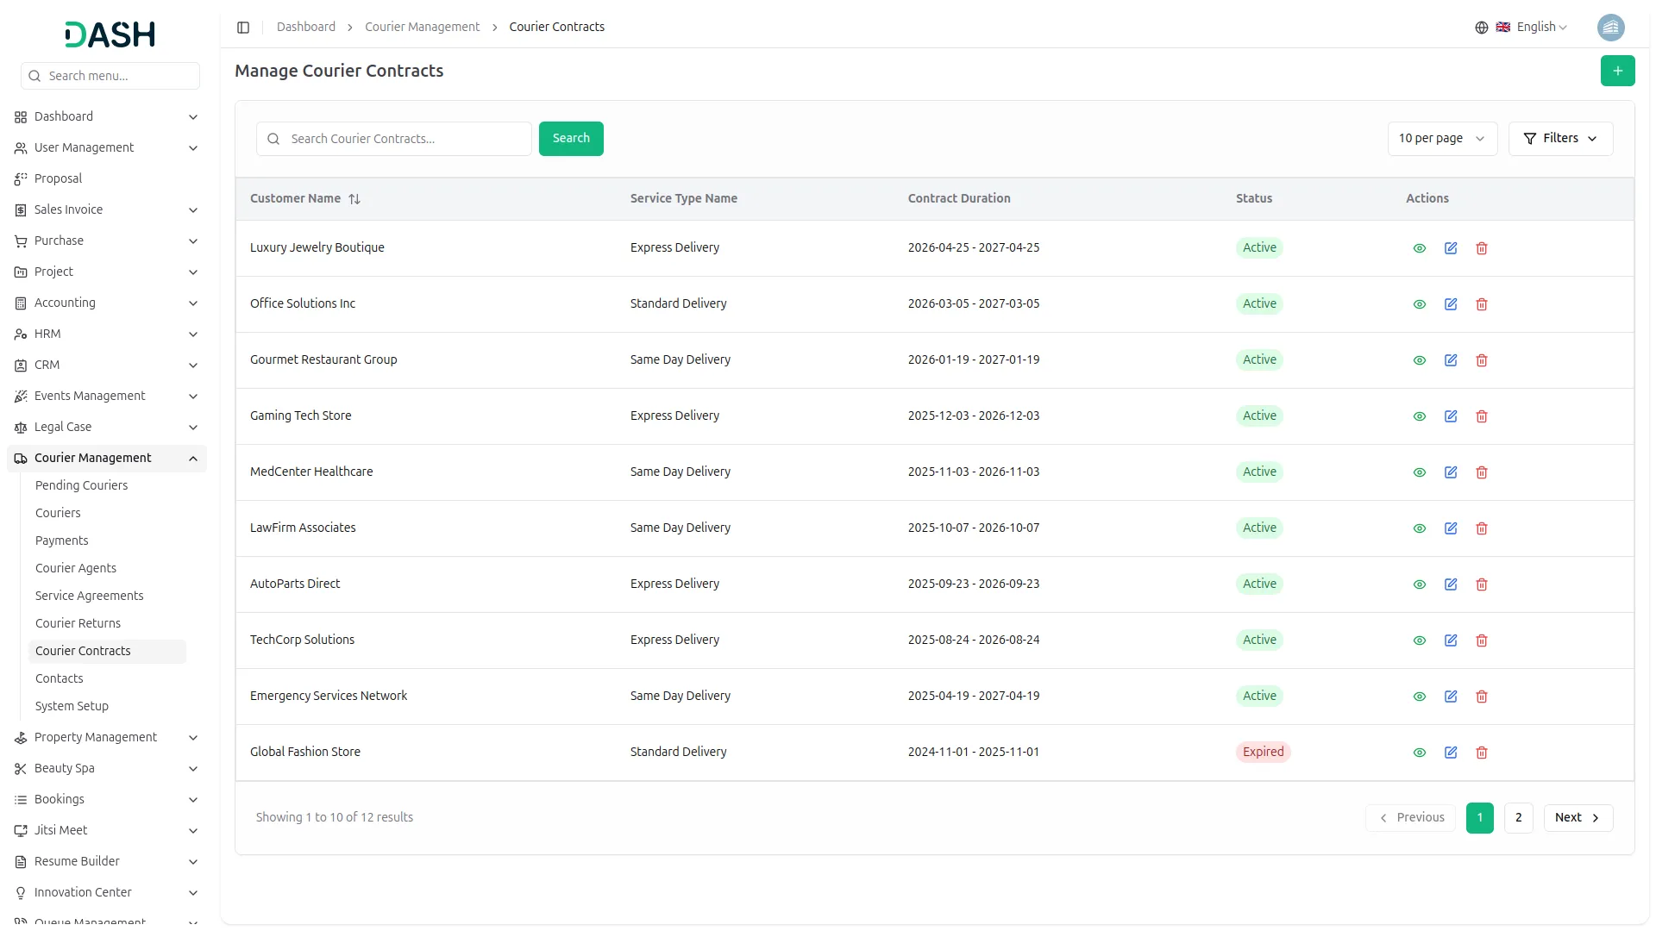
Task: Edit the Luxury Jewelry Boutique contract
Action: click(1451, 248)
